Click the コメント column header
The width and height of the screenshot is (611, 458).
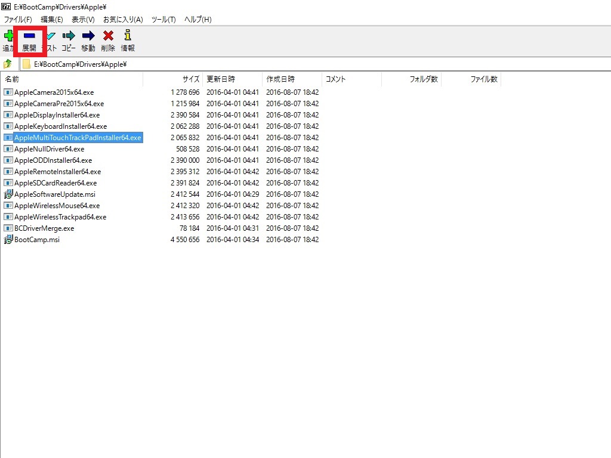point(352,79)
